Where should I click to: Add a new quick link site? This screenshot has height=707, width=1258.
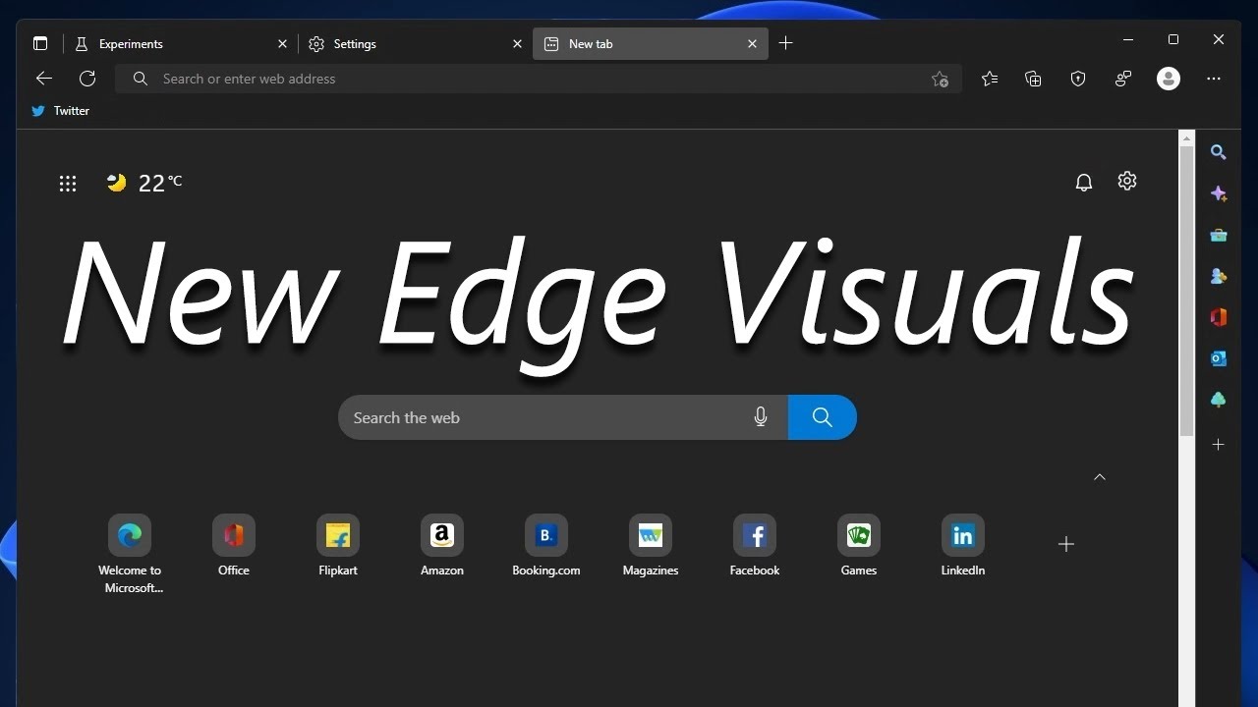click(1066, 544)
